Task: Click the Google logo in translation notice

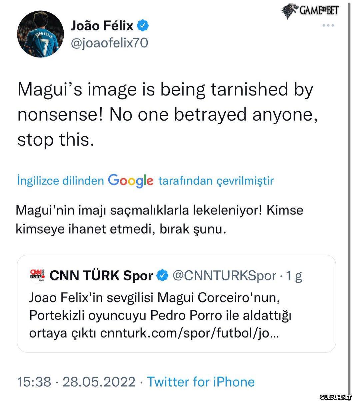Action: coord(131,181)
